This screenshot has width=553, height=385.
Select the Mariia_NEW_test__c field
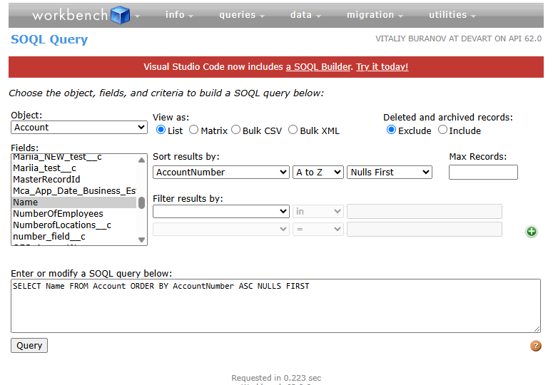click(x=74, y=158)
